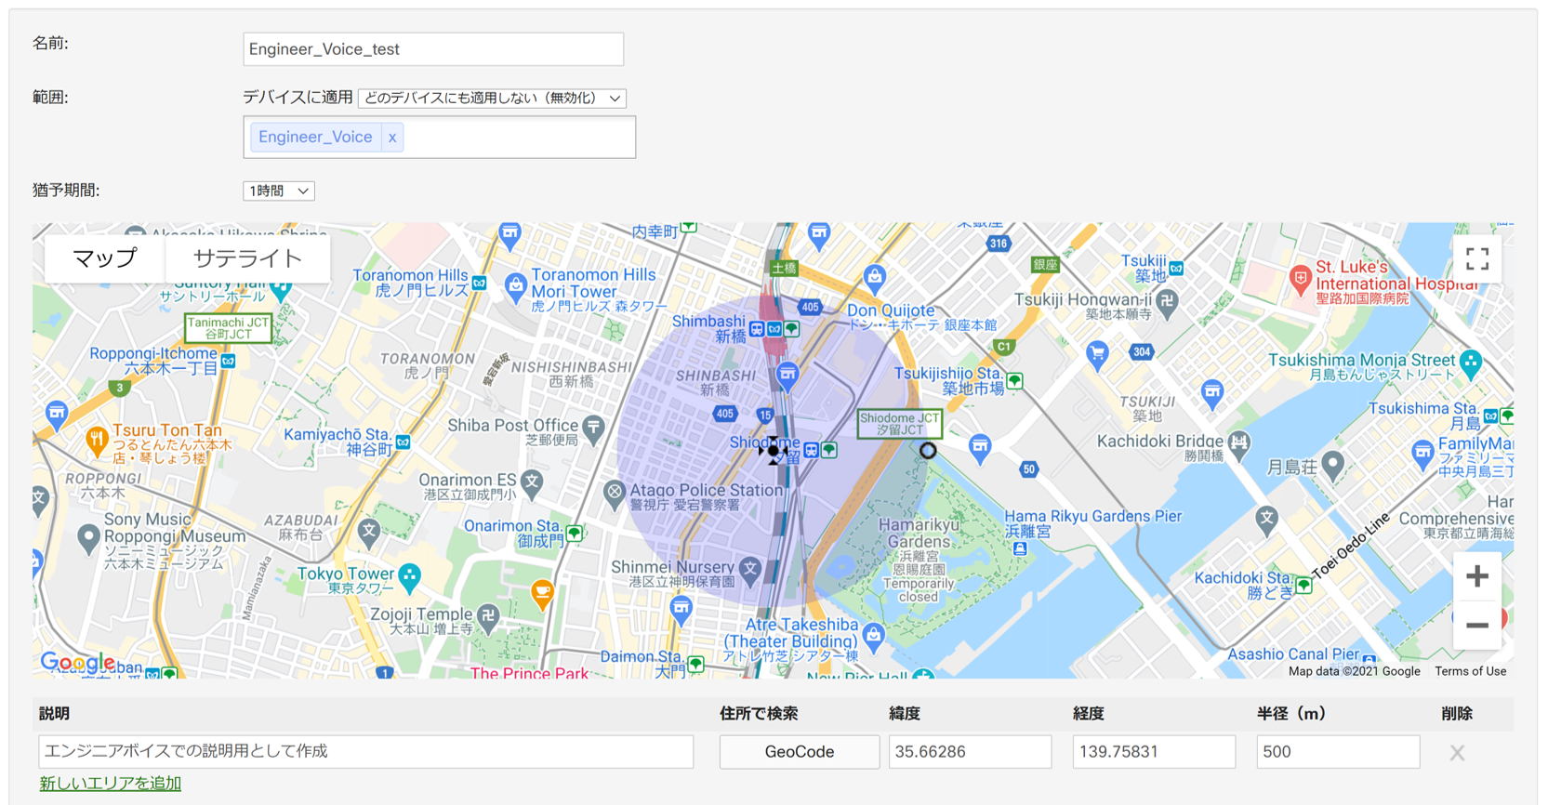Remove the Engineer_Voice tag

click(392, 138)
